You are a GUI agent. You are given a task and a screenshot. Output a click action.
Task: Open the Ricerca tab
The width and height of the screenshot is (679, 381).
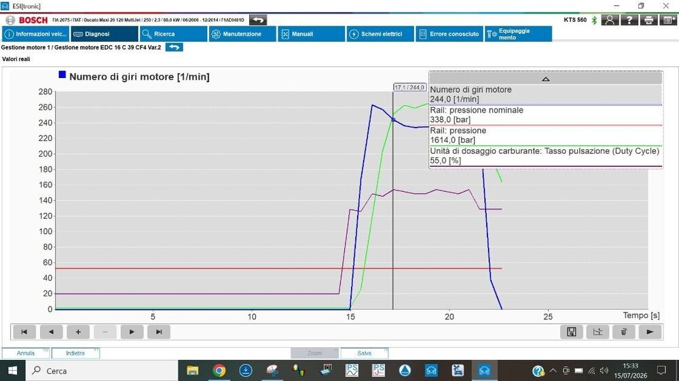pyautogui.click(x=174, y=34)
